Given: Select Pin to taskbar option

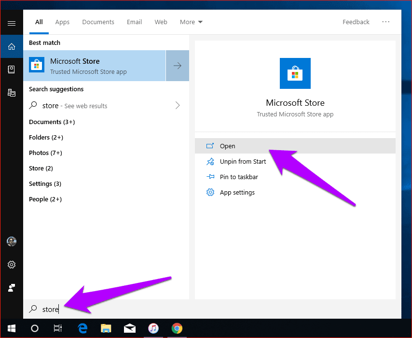Looking at the screenshot, I should point(295,177).
